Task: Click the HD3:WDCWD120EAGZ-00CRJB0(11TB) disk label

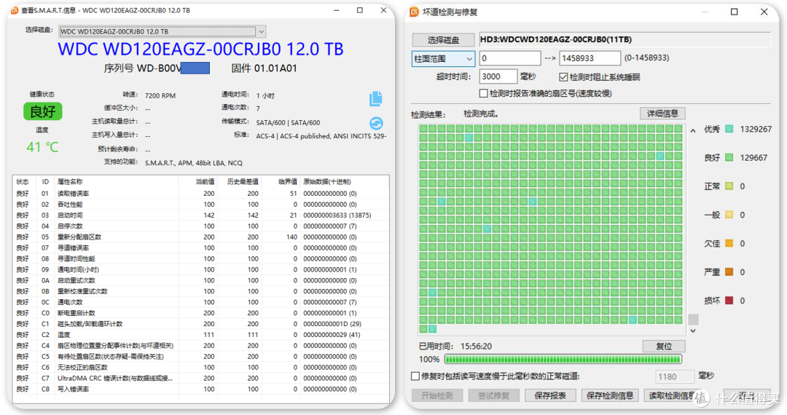Action: [555, 39]
